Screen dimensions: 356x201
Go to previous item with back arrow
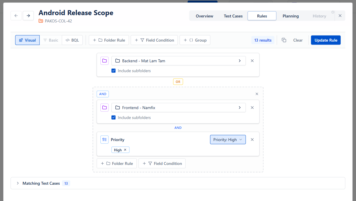point(16,16)
